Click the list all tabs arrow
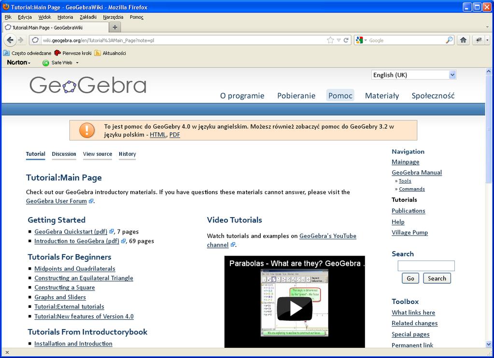Screen dimensions: 494x358 [487, 28]
